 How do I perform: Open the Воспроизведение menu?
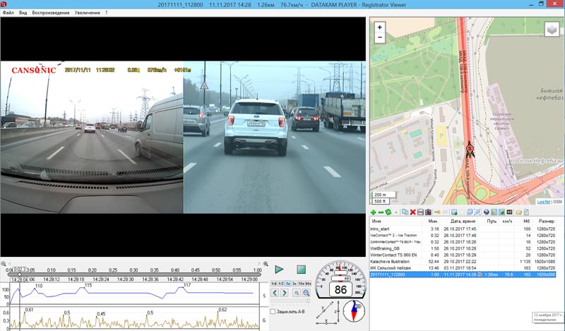click(x=51, y=13)
